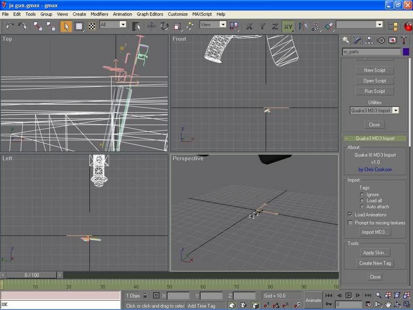The image size is (413, 310).
Task: Open the Motion command panel tab
Action: coord(381,40)
